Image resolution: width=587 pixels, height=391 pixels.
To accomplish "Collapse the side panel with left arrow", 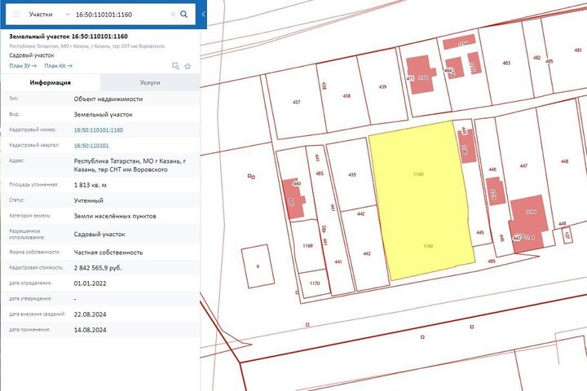I will click(x=203, y=15).
